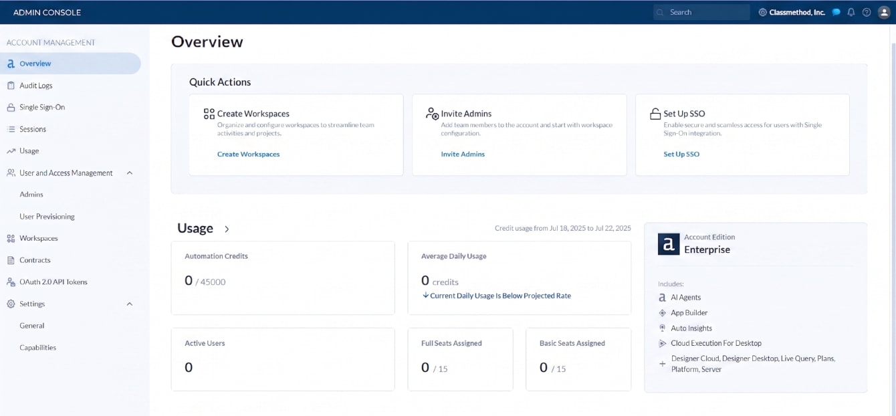Image resolution: width=896 pixels, height=416 pixels.
Task: Switch to the Admins sidebar entry
Action: 30,194
